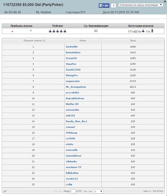Open player Scorpi30 profile
167x196 pixels.
click(71, 58)
